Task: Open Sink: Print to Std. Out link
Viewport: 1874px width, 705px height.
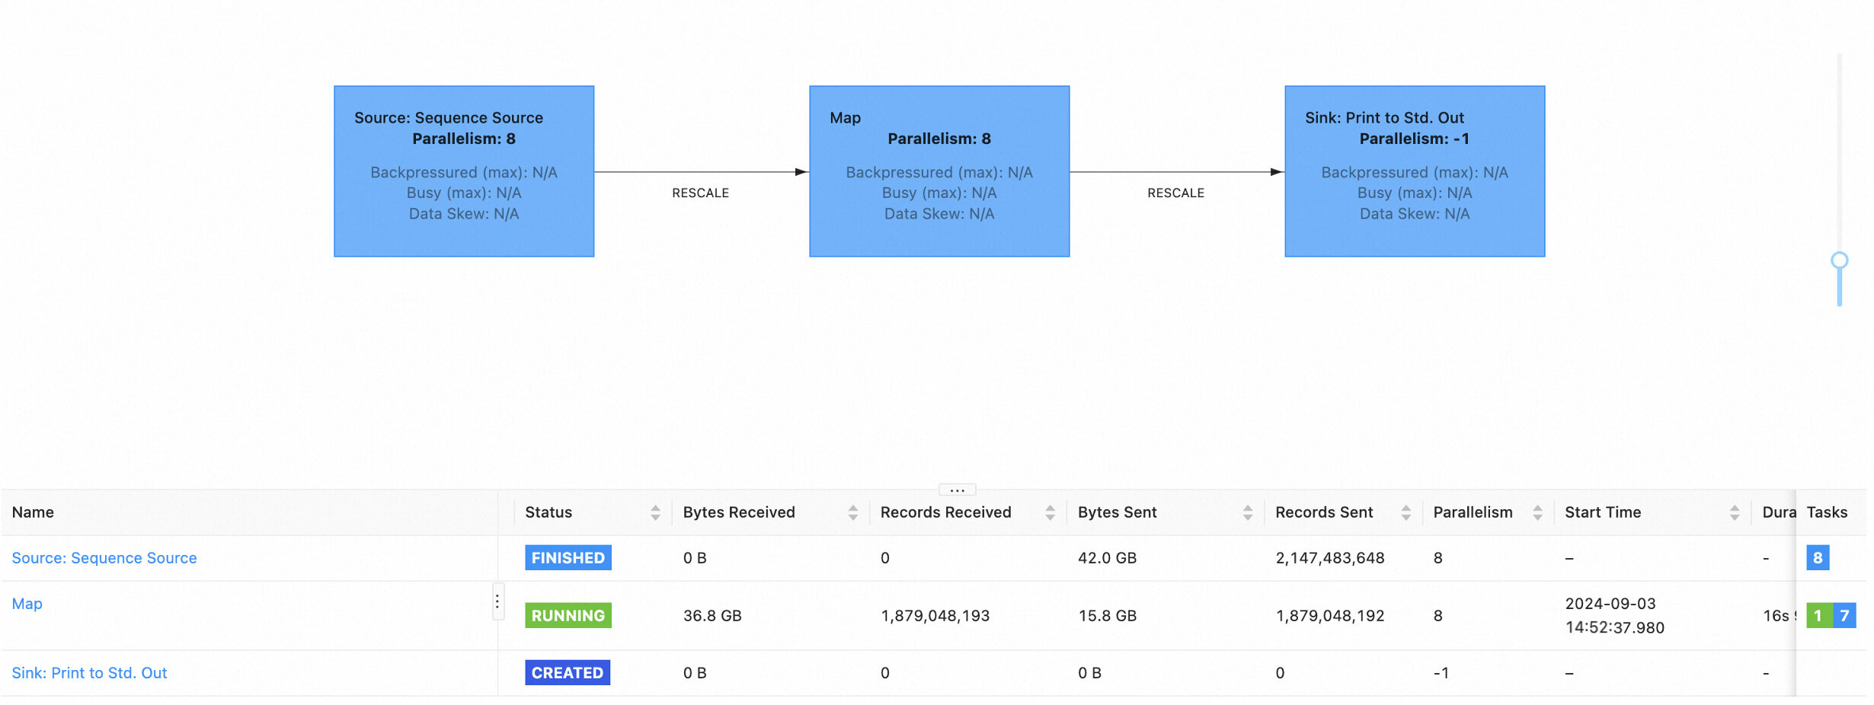Action: [x=89, y=673]
